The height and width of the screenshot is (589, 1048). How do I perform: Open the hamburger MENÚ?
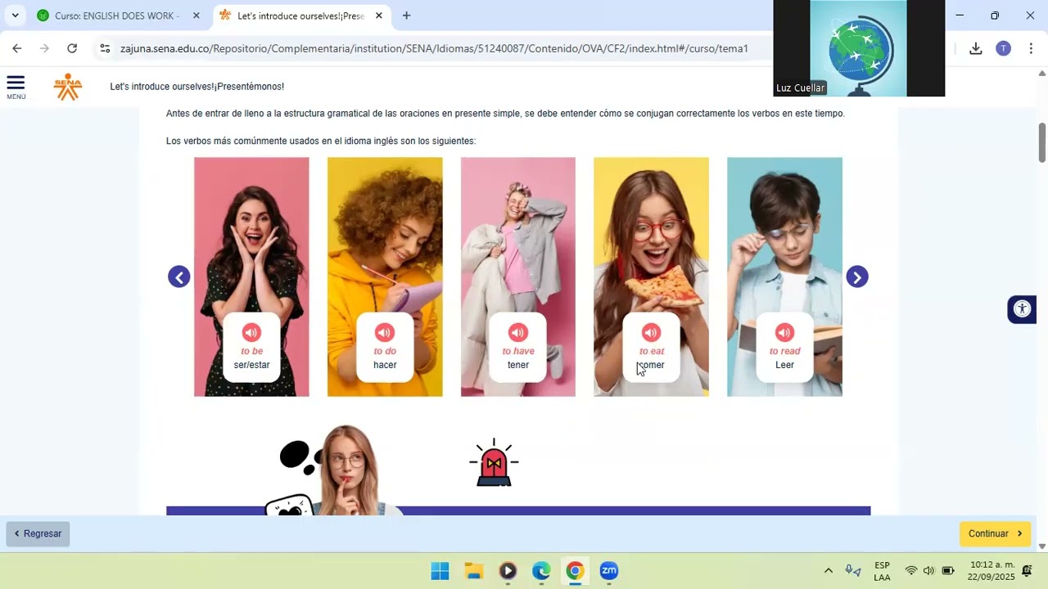click(16, 87)
